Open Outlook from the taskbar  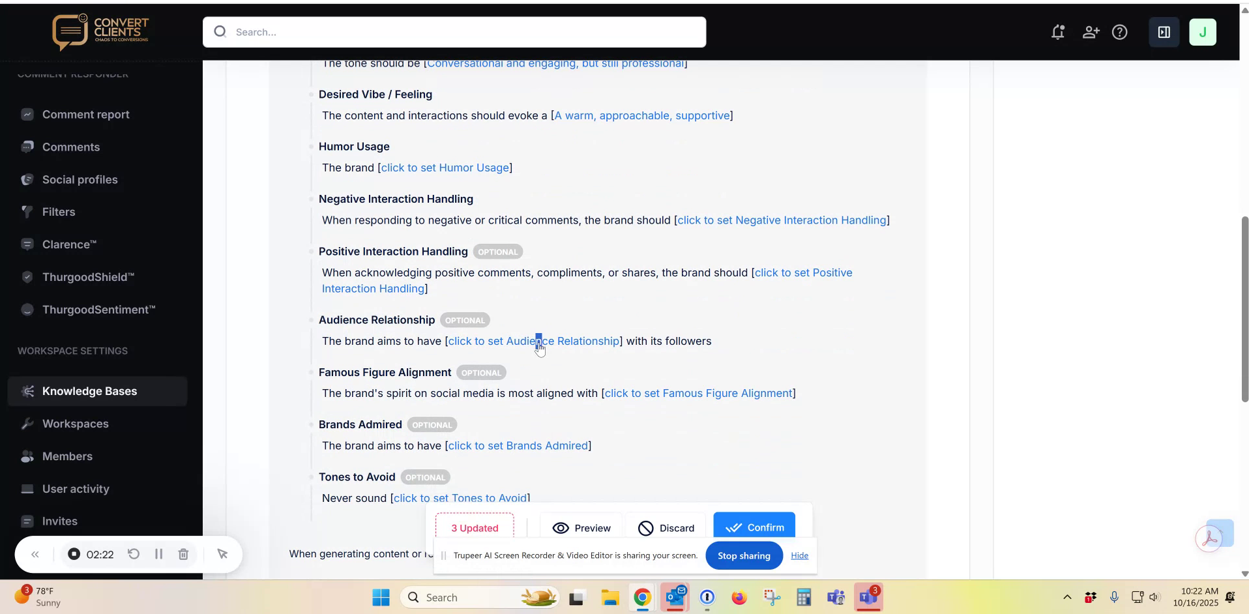[675, 597]
